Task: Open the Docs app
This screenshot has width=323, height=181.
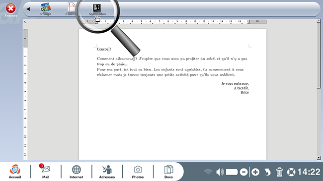Action: click(168, 172)
